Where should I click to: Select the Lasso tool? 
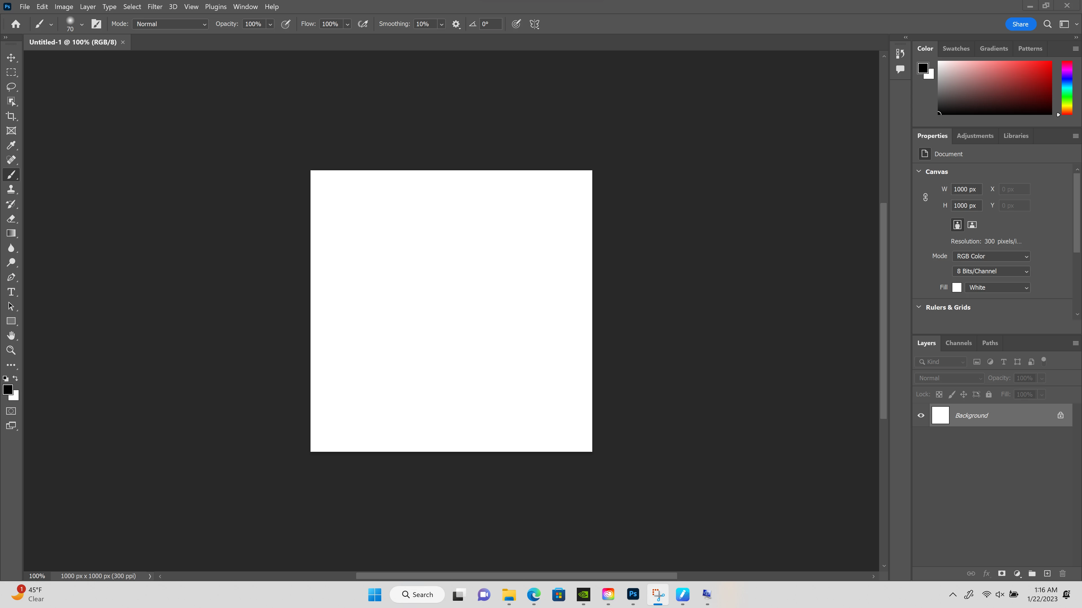pyautogui.click(x=11, y=87)
